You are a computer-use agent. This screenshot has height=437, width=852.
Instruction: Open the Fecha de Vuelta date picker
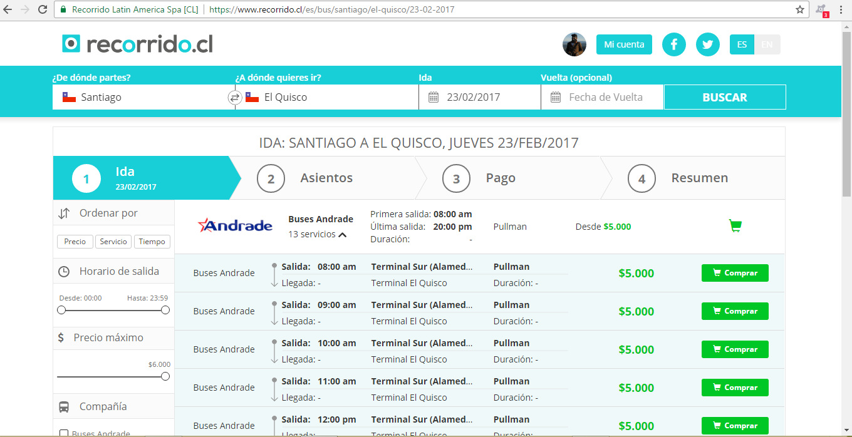tap(602, 98)
